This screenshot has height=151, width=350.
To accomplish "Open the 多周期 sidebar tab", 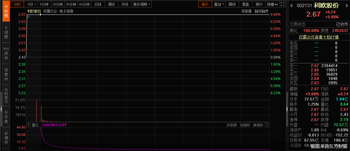I will tap(6, 138).
